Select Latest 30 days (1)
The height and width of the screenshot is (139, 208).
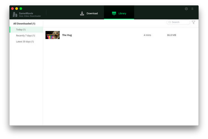point(25,42)
